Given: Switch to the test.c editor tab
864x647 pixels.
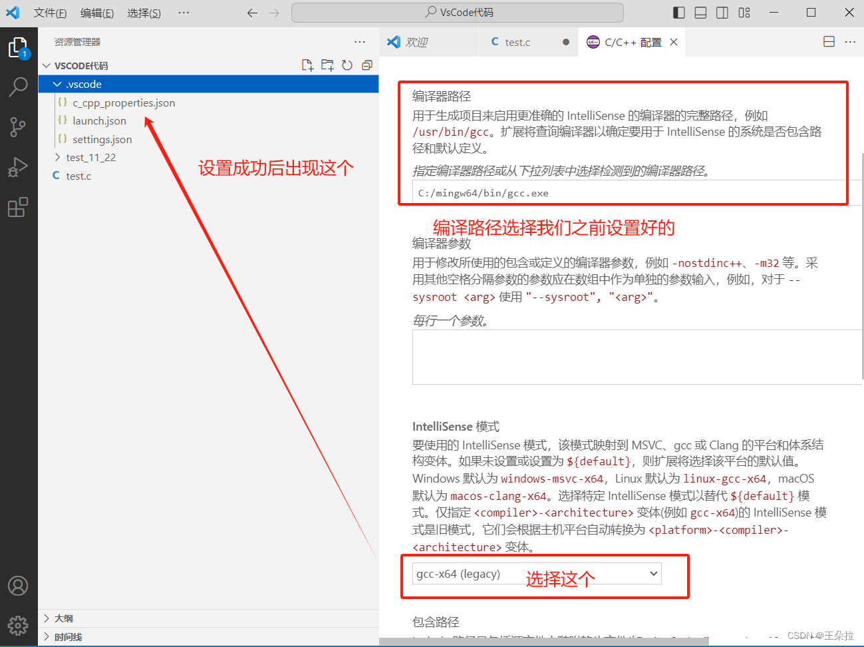Looking at the screenshot, I should [528, 42].
